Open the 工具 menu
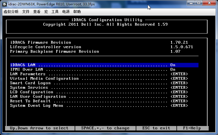The height and width of the screenshot is (135, 218). coord(55,12)
